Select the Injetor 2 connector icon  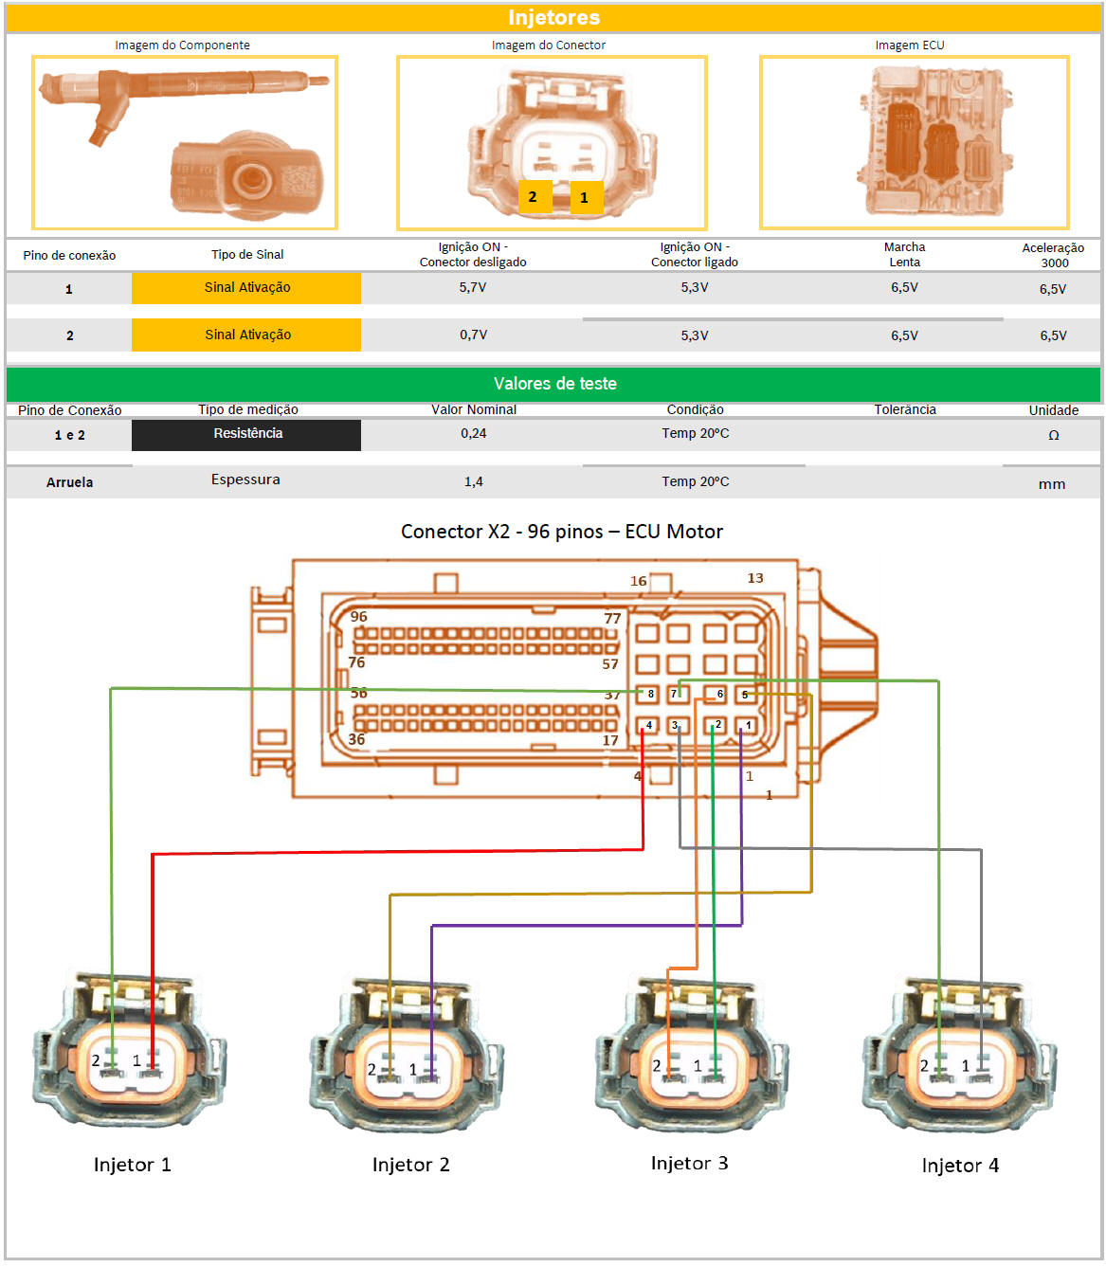(x=408, y=1057)
